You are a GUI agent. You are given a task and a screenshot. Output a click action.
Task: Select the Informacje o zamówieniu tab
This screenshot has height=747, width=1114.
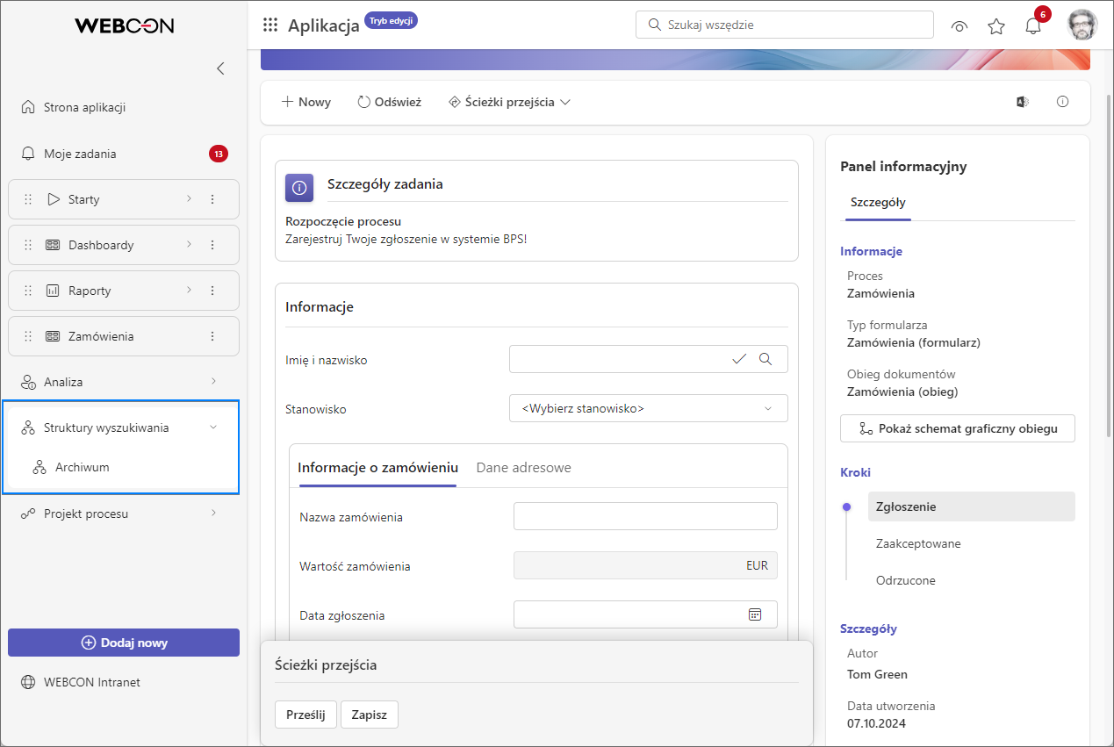click(377, 468)
